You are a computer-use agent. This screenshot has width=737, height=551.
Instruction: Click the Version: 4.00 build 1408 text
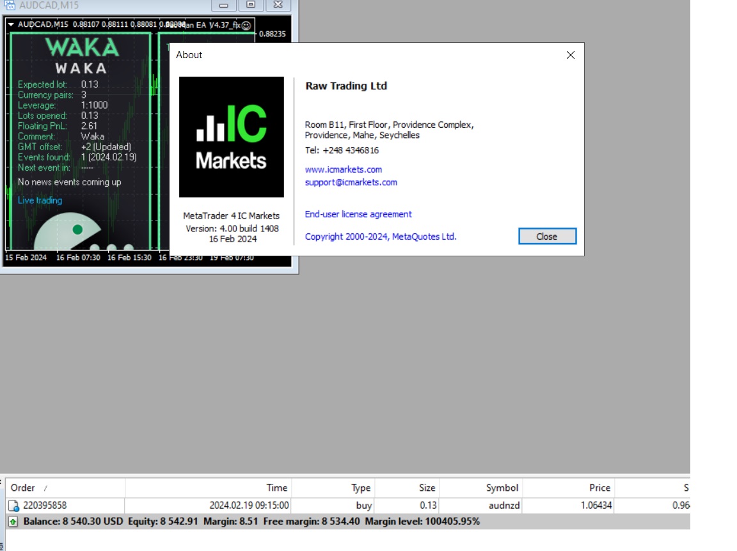232,229
